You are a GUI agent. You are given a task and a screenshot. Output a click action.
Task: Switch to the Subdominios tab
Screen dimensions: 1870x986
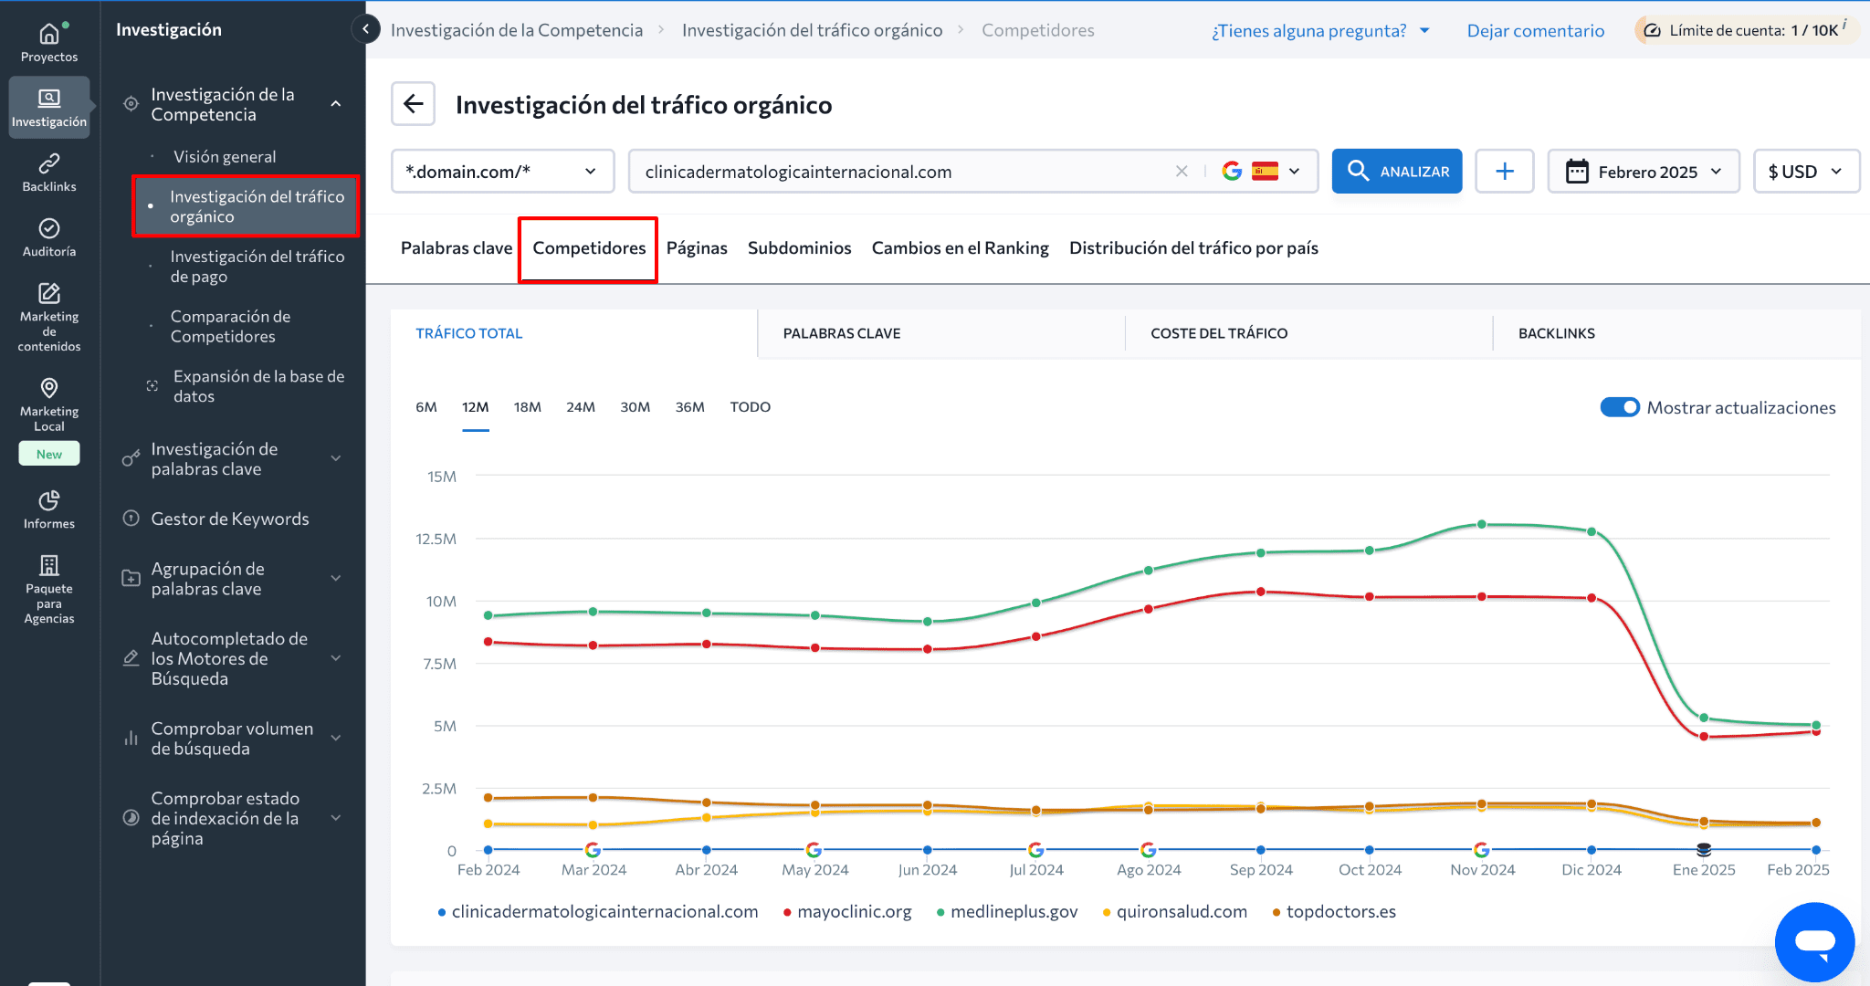point(799,248)
